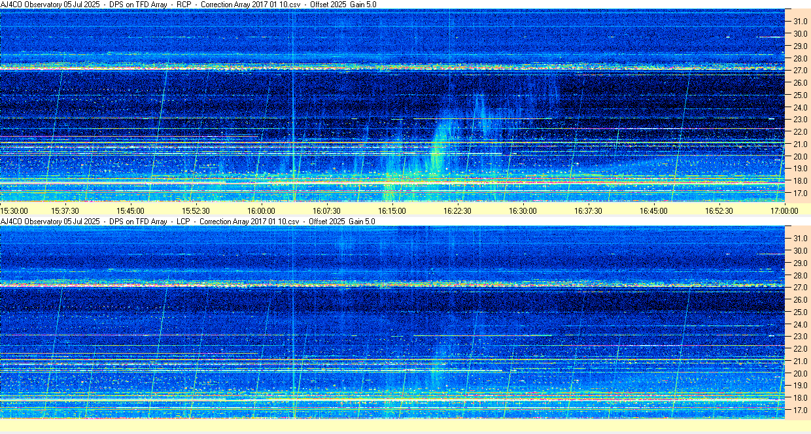
Task: Select the 21.0 frequency label in RCP panel
Action: pos(801,144)
